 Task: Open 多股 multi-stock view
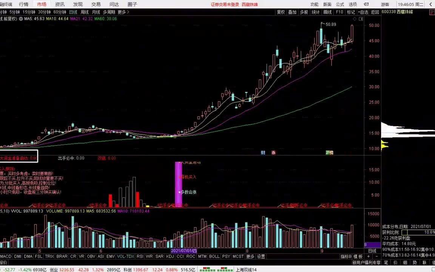coord(304,12)
